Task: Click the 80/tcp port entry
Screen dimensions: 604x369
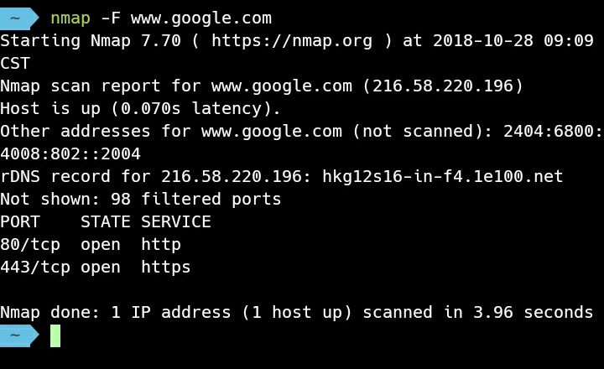Action: click(30, 245)
